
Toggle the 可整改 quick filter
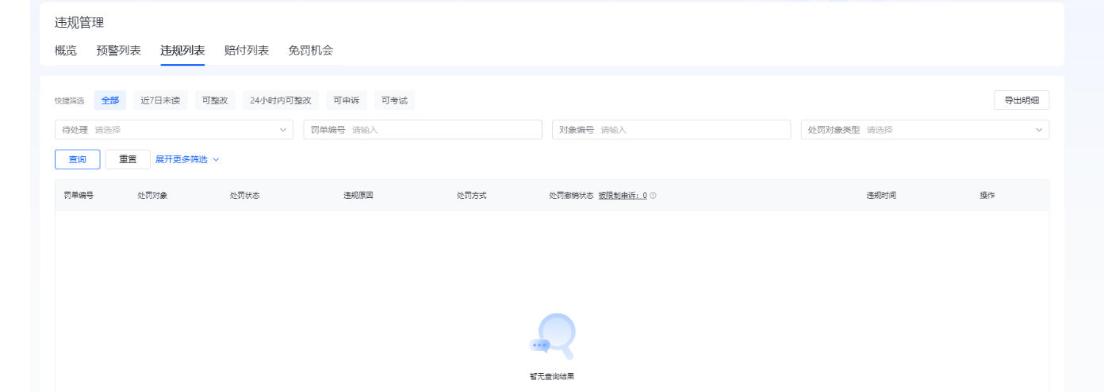tap(215, 101)
